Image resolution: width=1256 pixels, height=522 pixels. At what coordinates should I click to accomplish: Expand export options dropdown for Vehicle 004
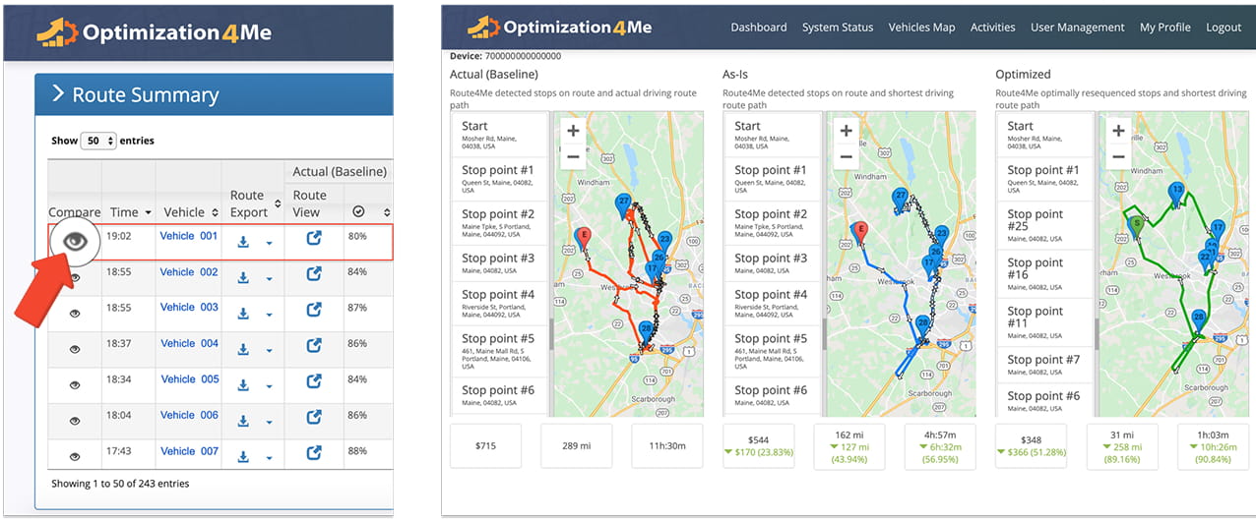[269, 351]
